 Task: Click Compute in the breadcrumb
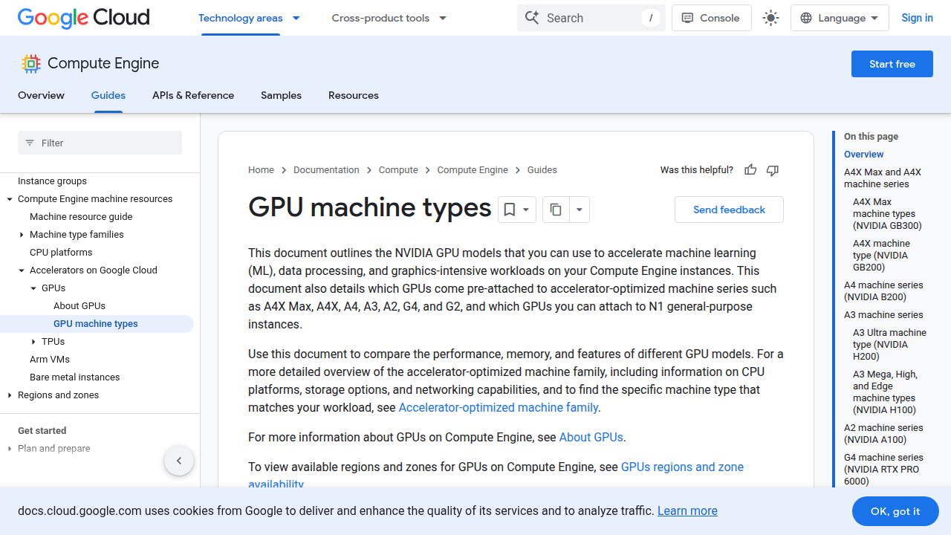tap(398, 170)
